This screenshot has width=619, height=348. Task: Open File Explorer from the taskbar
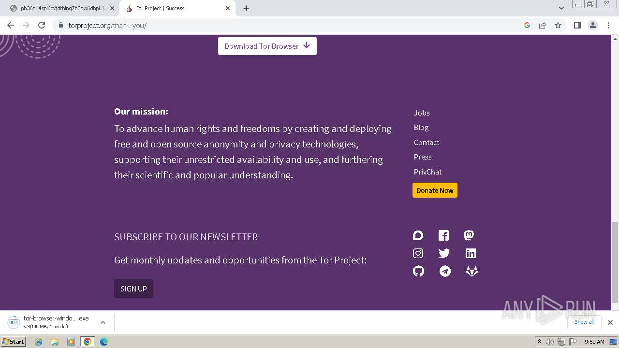click(x=55, y=342)
